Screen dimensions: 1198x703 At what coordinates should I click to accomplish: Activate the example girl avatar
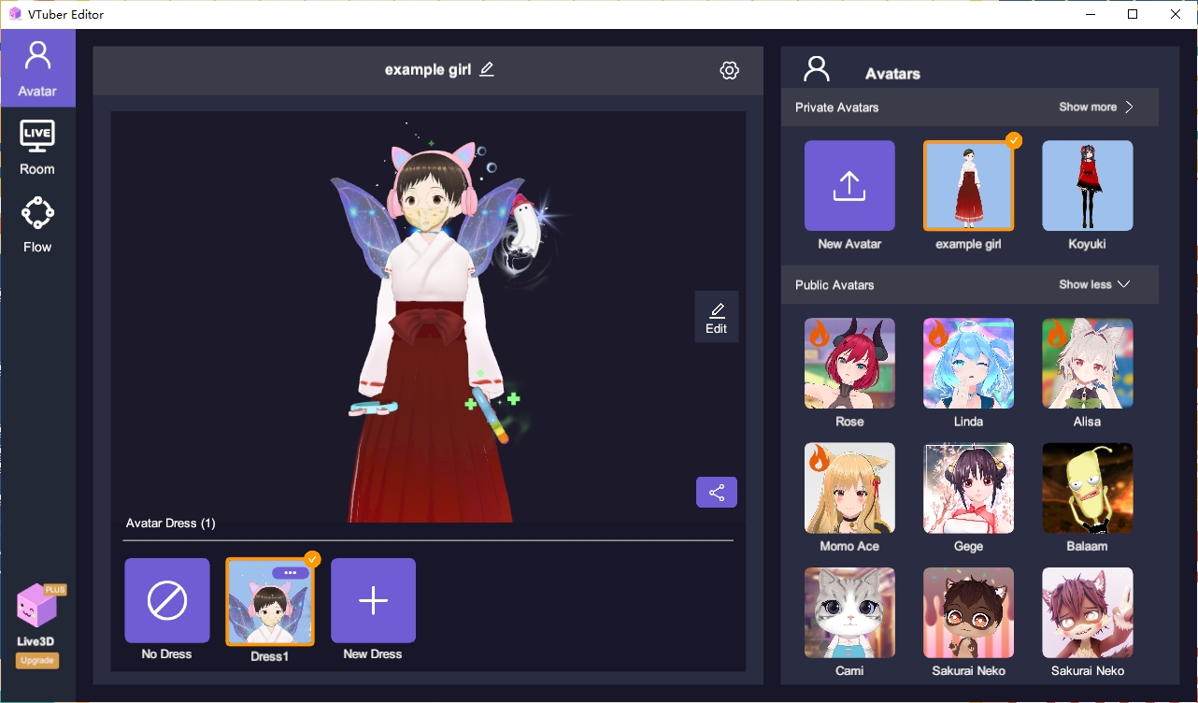coord(968,185)
